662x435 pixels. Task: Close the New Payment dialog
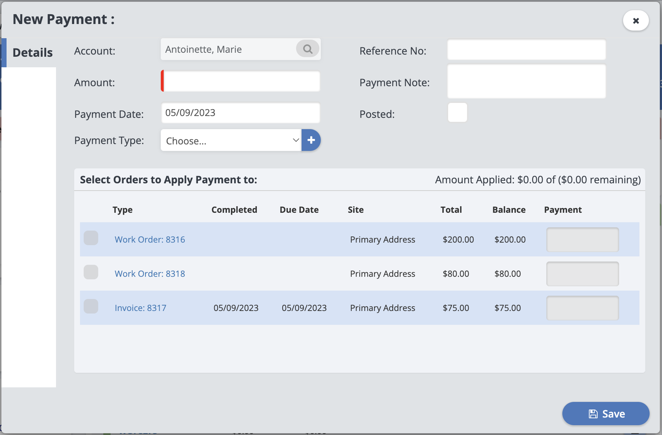(x=635, y=21)
